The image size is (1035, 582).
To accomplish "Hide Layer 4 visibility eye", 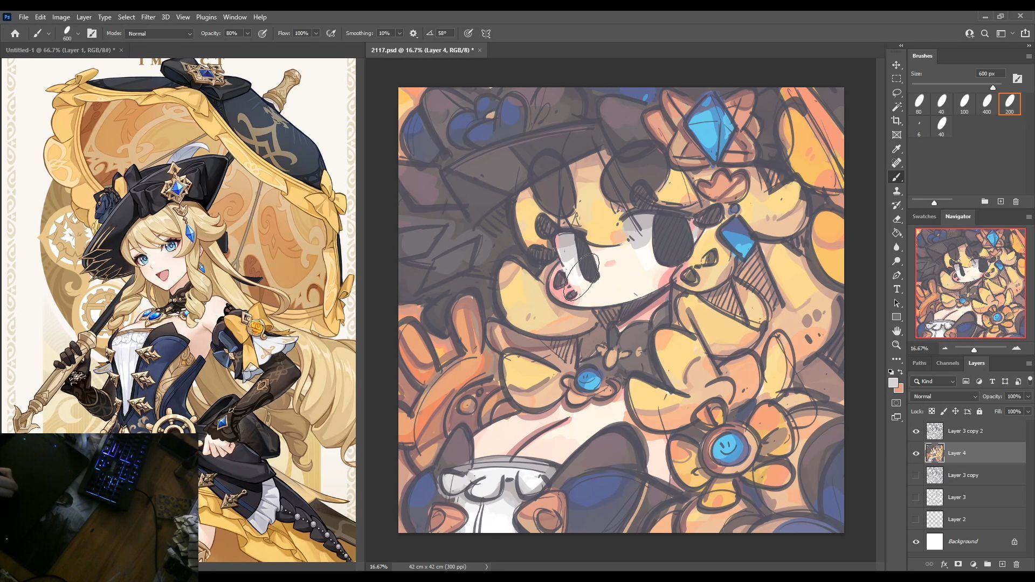I will click(x=916, y=453).
